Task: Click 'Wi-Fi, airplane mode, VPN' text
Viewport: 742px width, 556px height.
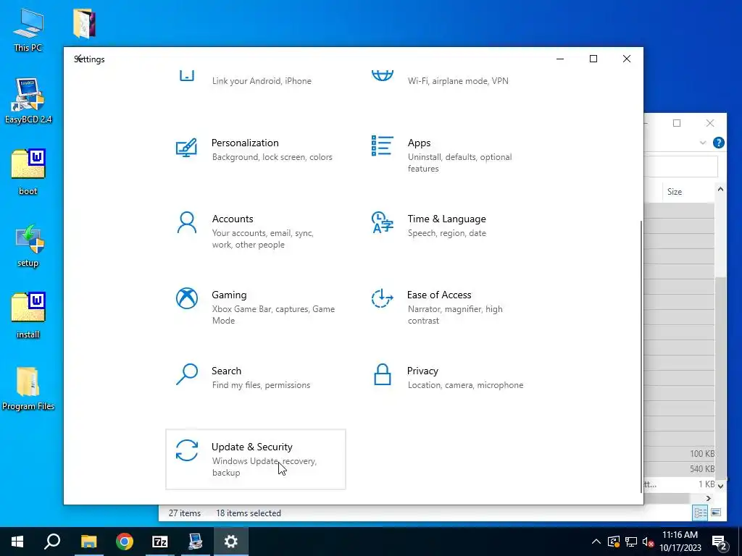Action: click(x=458, y=81)
